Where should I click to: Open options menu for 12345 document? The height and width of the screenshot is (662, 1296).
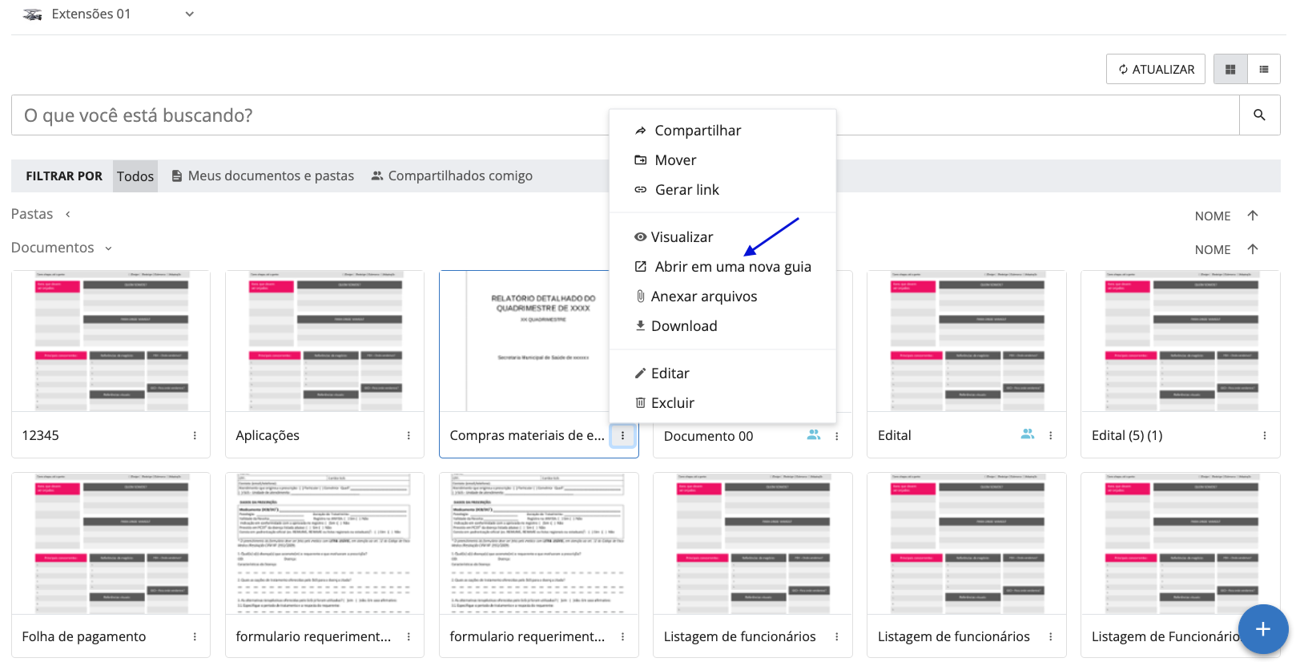(x=195, y=436)
